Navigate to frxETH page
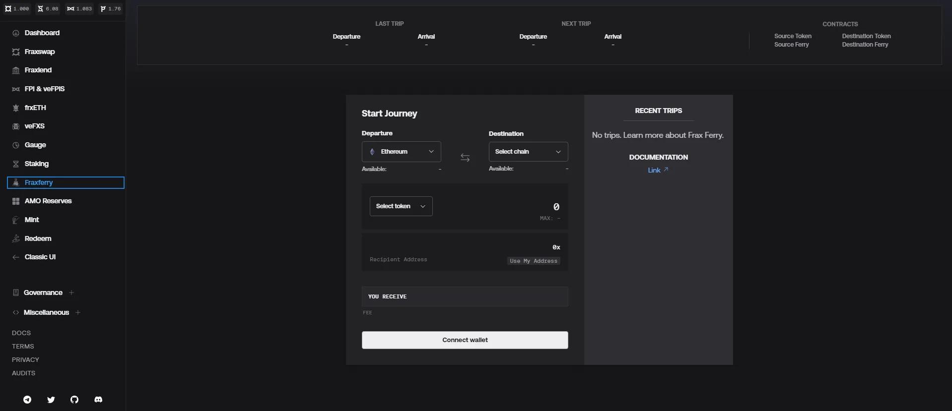The image size is (952, 411). (35, 108)
